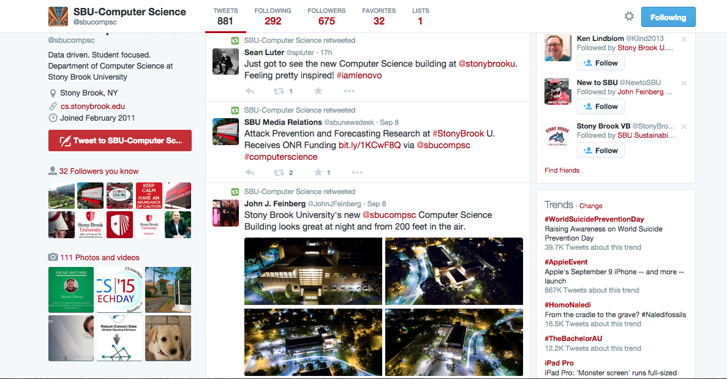The width and height of the screenshot is (727, 379).
Task: Click SBU Media Relations profile picture
Action: pyautogui.click(x=225, y=132)
